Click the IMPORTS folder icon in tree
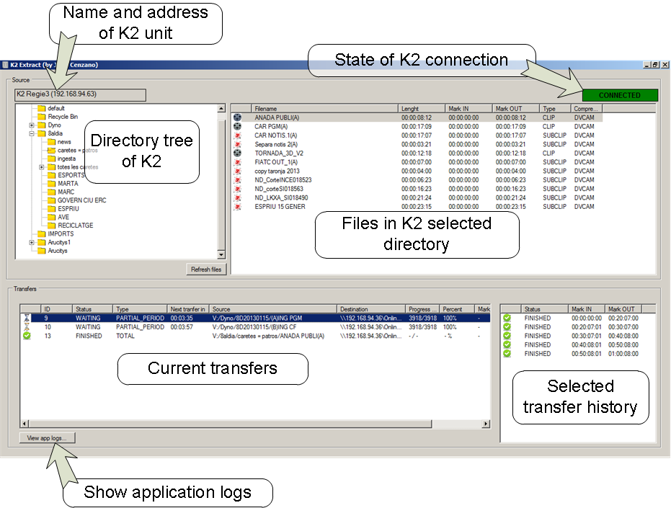This screenshot has width=671, height=508. 42,234
